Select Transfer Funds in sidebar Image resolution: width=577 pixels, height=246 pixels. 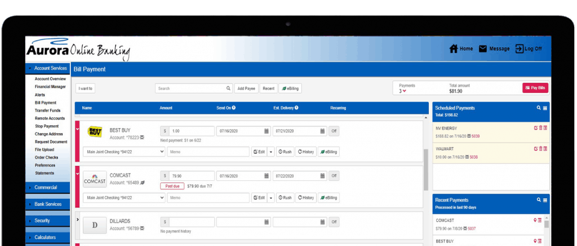click(47, 110)
